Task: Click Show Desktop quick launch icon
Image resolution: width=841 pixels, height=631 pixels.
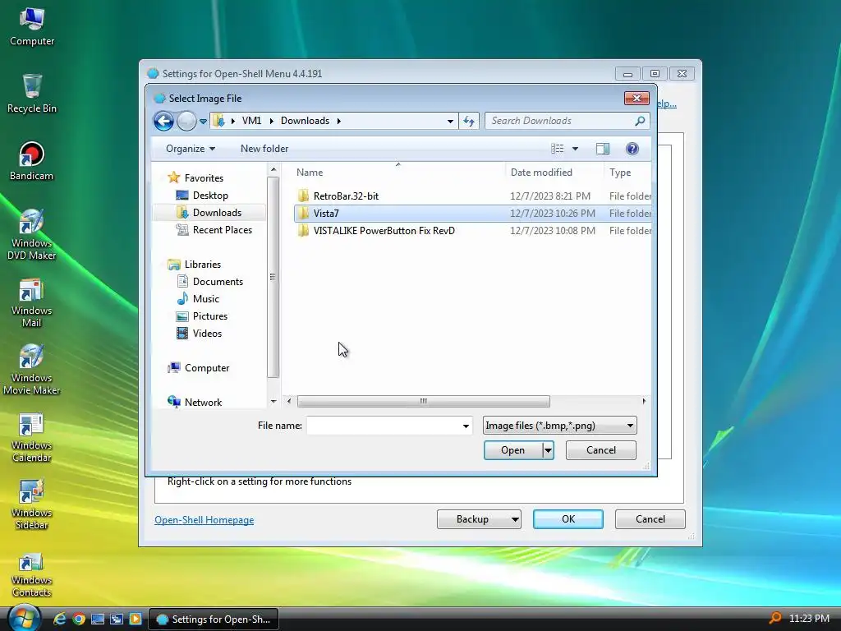Action: pos(98,619)
